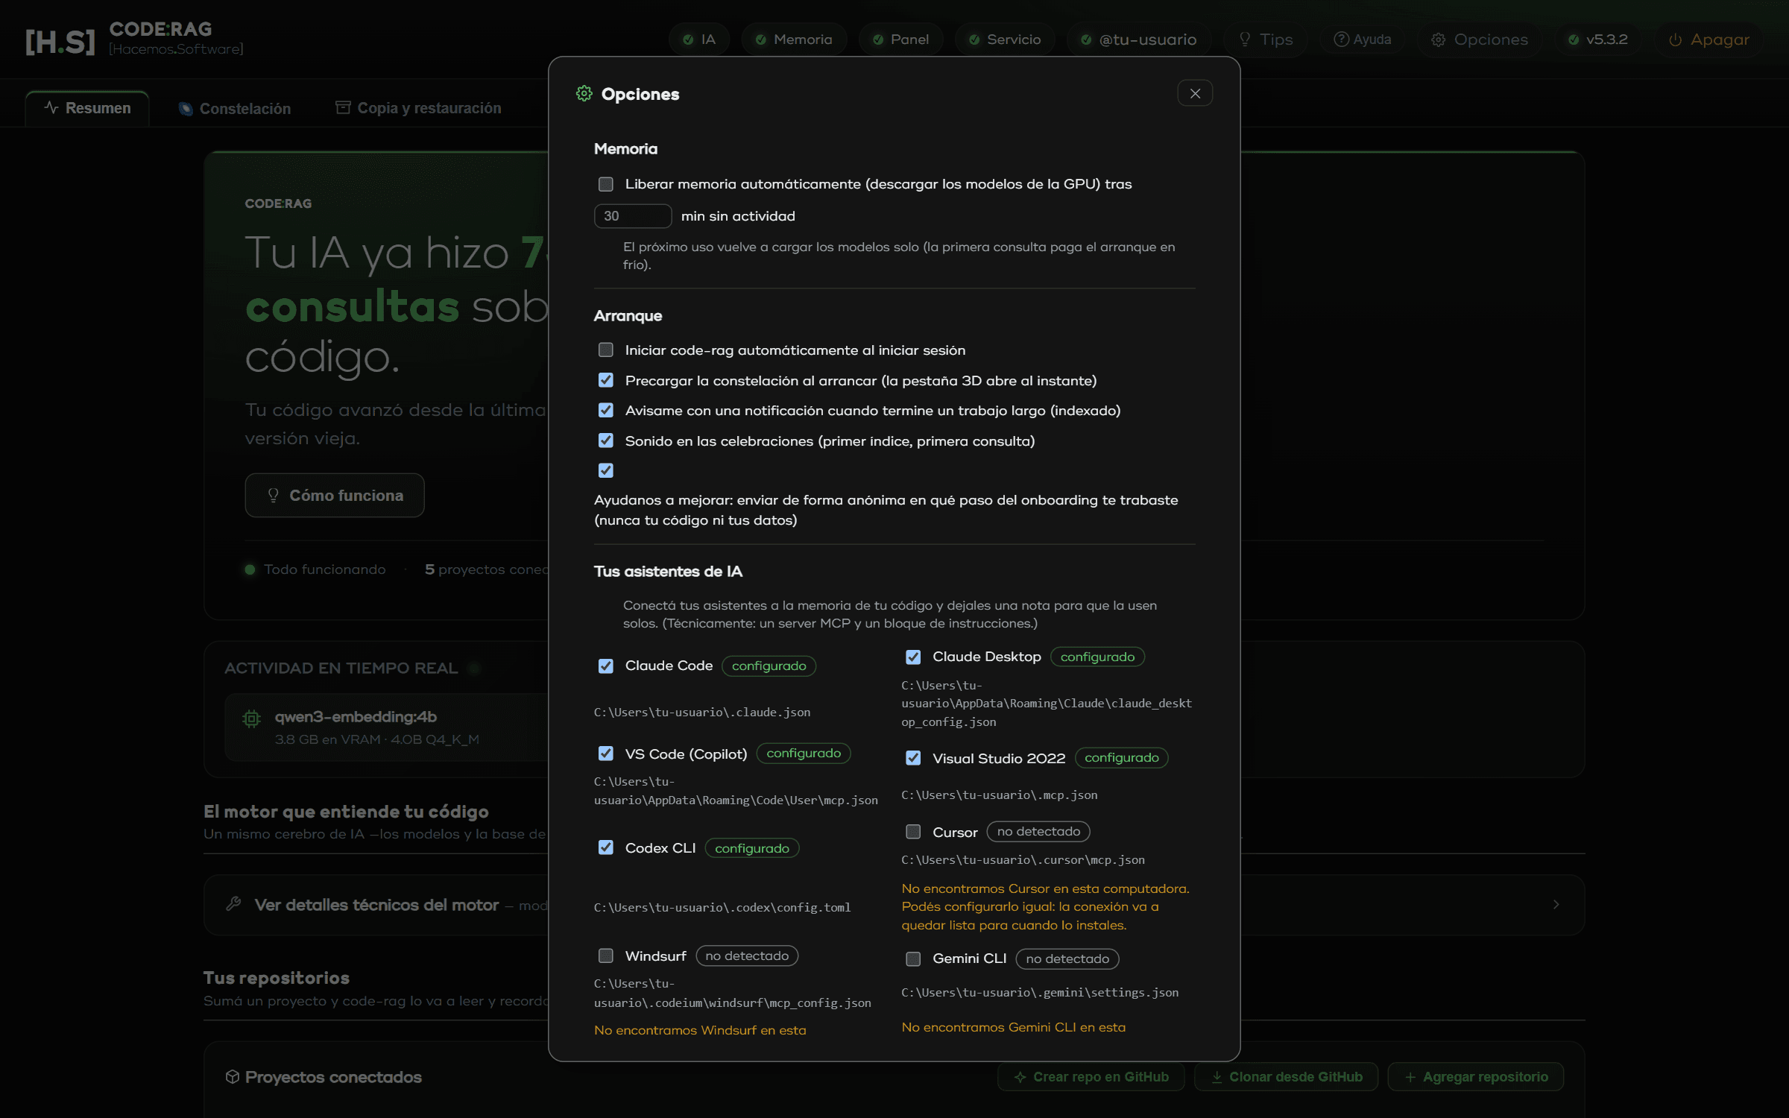Click the gear icon beside Opciones title

pyautogui.click(x=584, y=93)
